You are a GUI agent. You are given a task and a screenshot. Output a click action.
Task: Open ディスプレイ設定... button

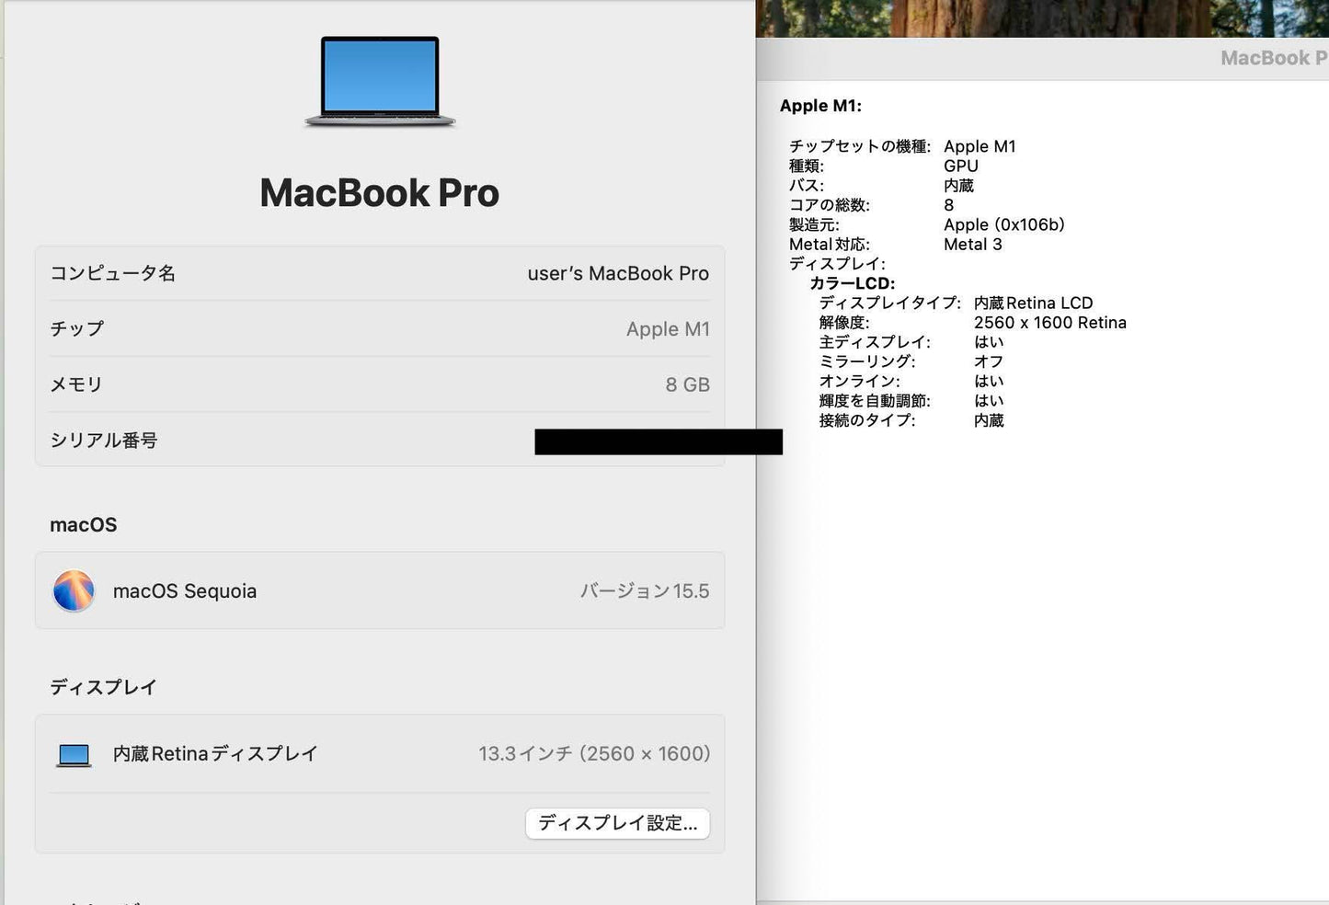pyautogui.click(x=617, y=823)
